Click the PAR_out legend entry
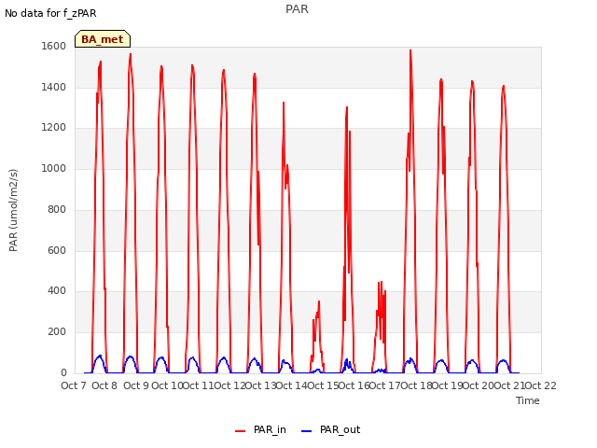The image size is (597, 448). click(331, 429)
